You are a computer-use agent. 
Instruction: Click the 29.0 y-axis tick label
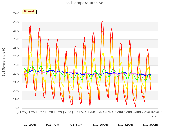click(16, 14)
